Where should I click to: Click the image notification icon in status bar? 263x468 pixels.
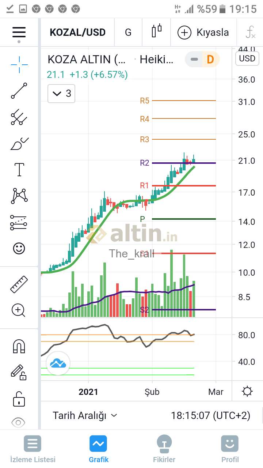pos(23,9)
